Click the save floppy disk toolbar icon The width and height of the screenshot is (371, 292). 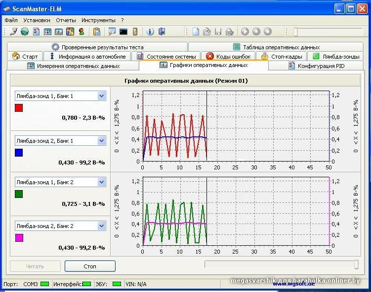tap(218, 32)
